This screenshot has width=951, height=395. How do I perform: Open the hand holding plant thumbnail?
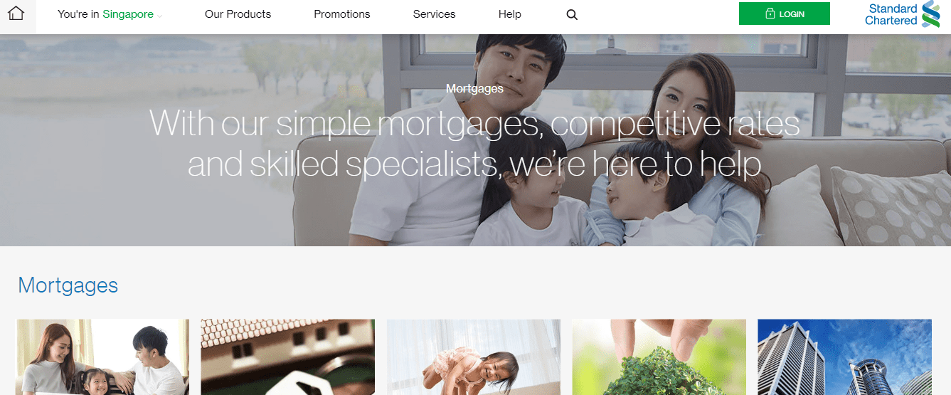[x=659, y=357]
